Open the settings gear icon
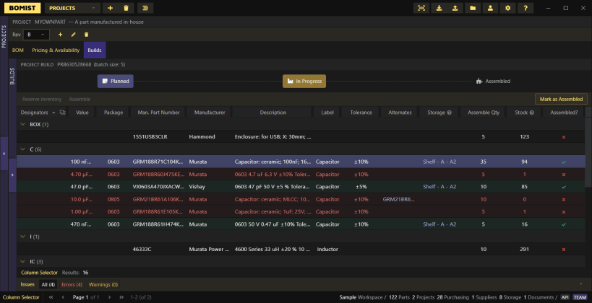Image resolution: width=592 pixels, height=303 pixels. tap(508, 8)
